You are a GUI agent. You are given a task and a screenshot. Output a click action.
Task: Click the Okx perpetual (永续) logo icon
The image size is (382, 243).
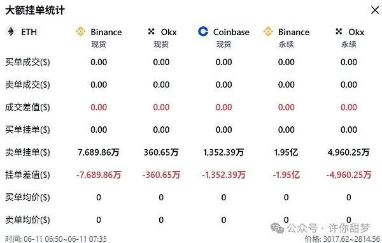click(339, 31)
